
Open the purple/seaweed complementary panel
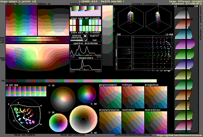[110, 97]
